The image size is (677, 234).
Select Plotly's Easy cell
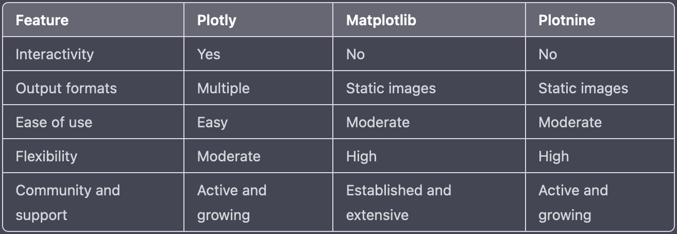[x=258, y=122]
